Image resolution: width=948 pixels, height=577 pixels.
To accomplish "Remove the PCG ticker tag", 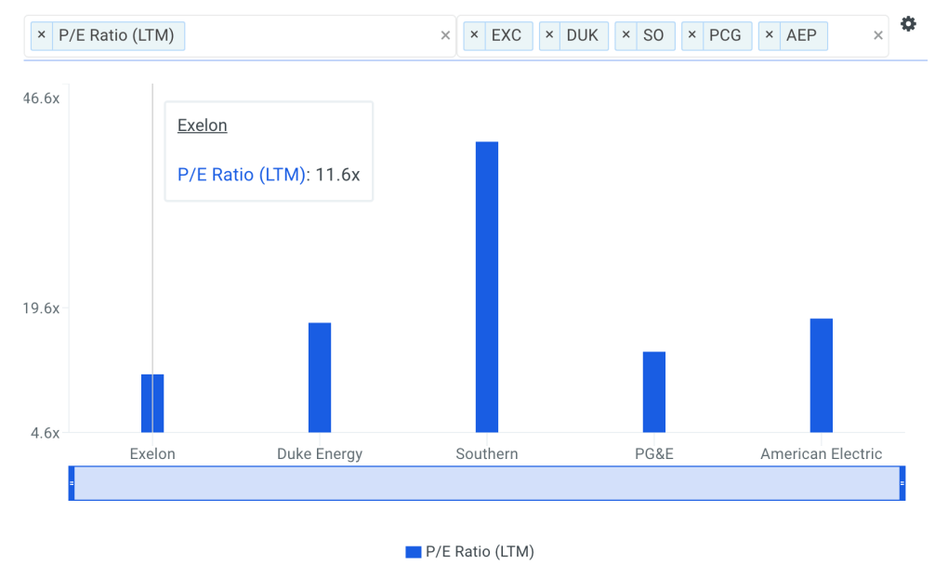I will tap(692, 35).
